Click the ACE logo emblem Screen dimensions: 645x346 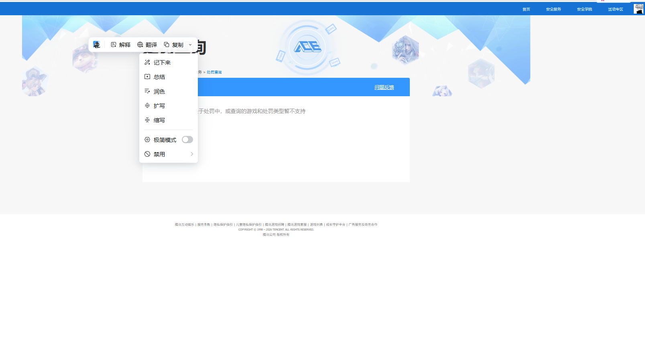click(x=307, y=47)
